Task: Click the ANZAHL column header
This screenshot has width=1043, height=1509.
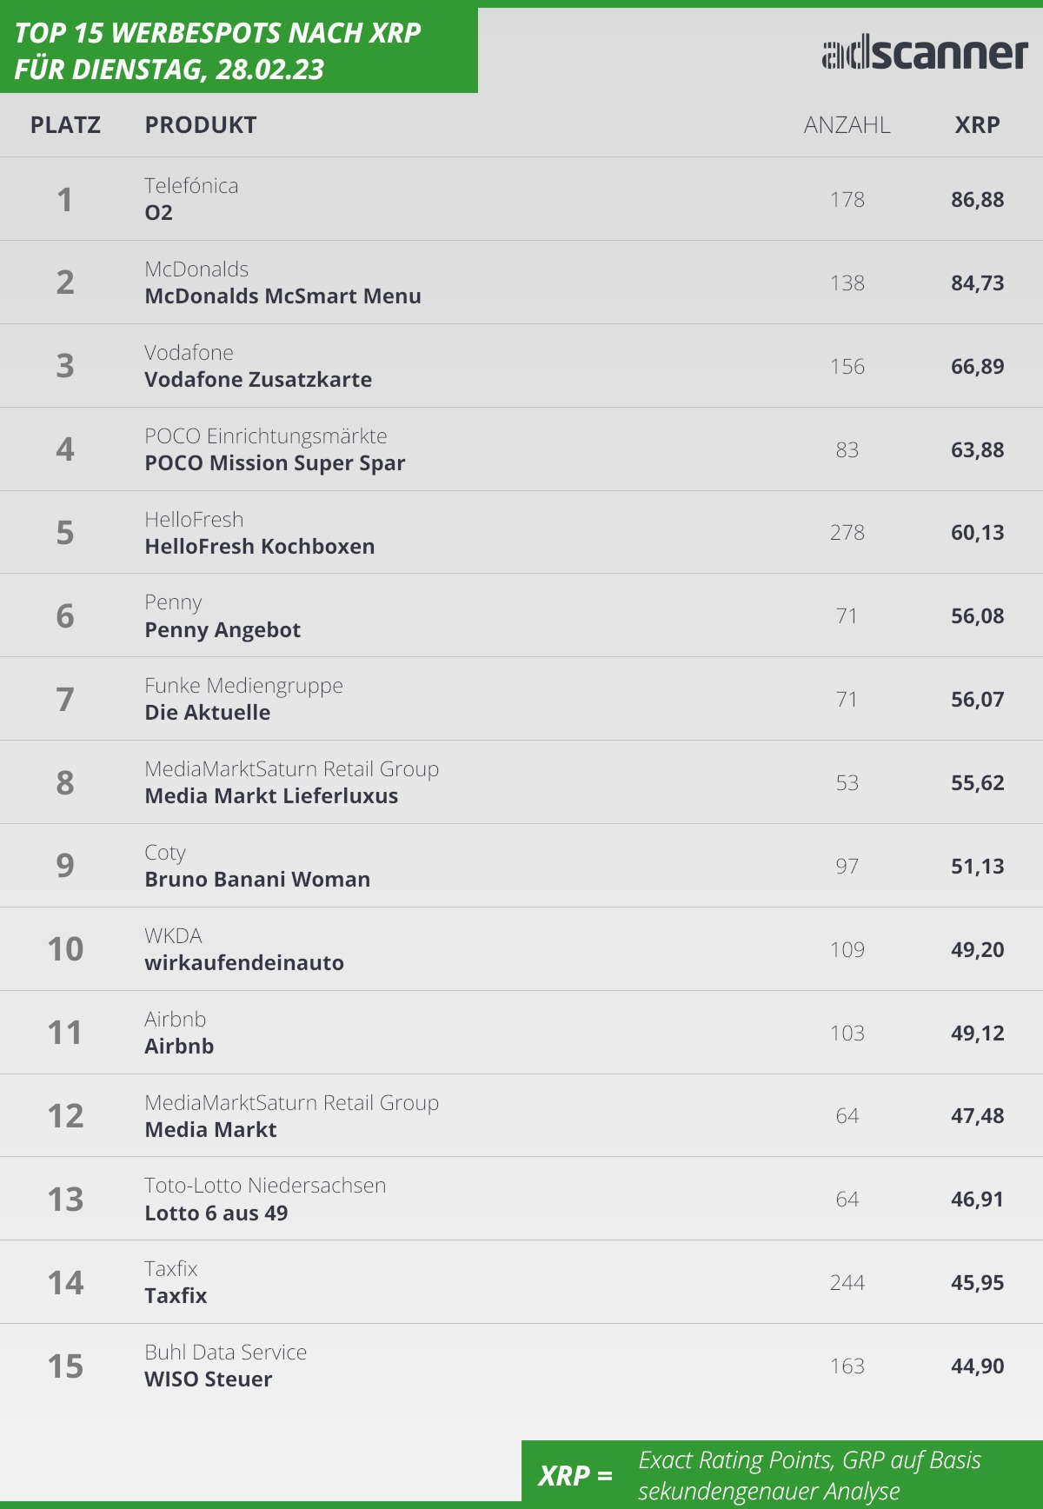Action: tap(847, 125)
